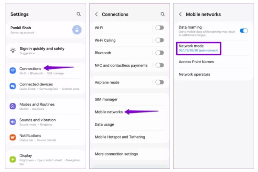This screenshot has width=258, height=172.
Task: Open Network mode selection
Action: (198, 48)
